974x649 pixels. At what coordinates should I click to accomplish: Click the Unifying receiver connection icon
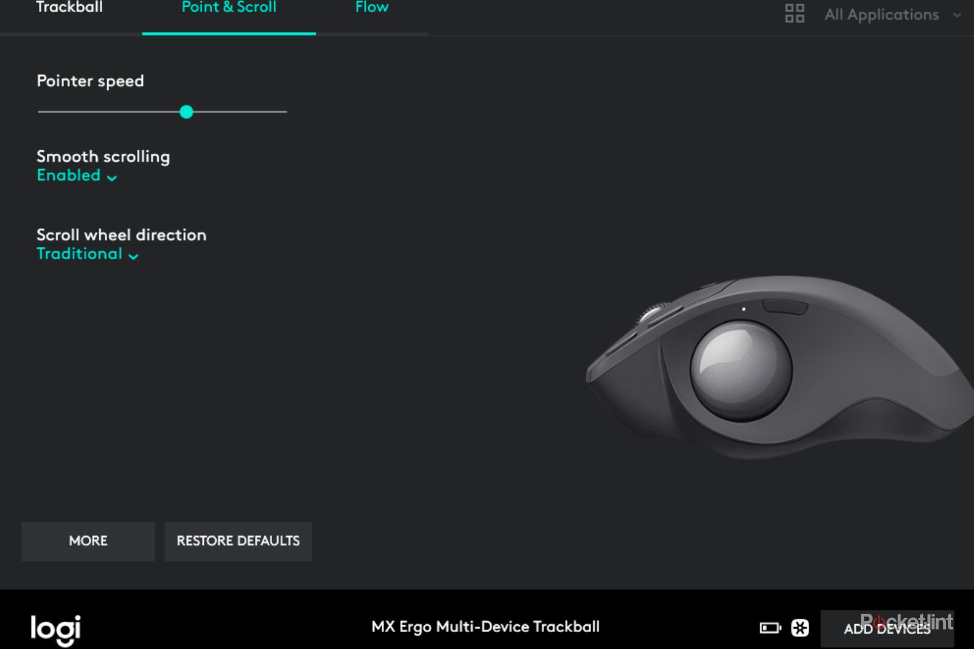[x=800, y=628]
